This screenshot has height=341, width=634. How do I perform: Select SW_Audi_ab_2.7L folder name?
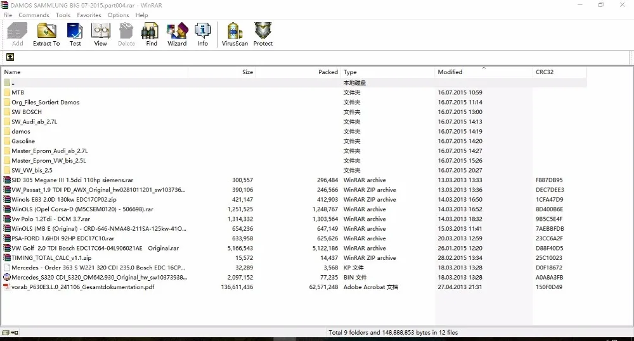(x=34, y=121)
